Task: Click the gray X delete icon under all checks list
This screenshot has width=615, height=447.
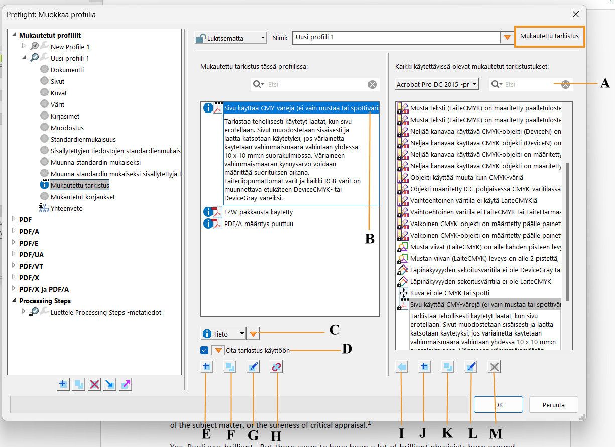Action: [494, 367]
